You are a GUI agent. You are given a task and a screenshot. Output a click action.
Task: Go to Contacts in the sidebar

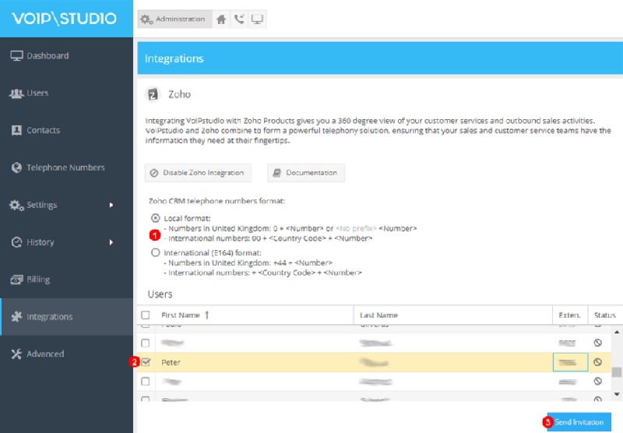[43, 131]
